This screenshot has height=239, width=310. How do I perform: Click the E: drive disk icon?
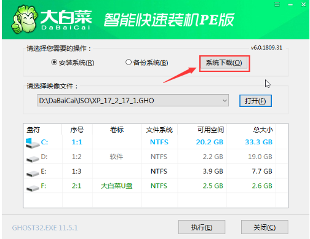pyautogui.click(x=33, y=173)
